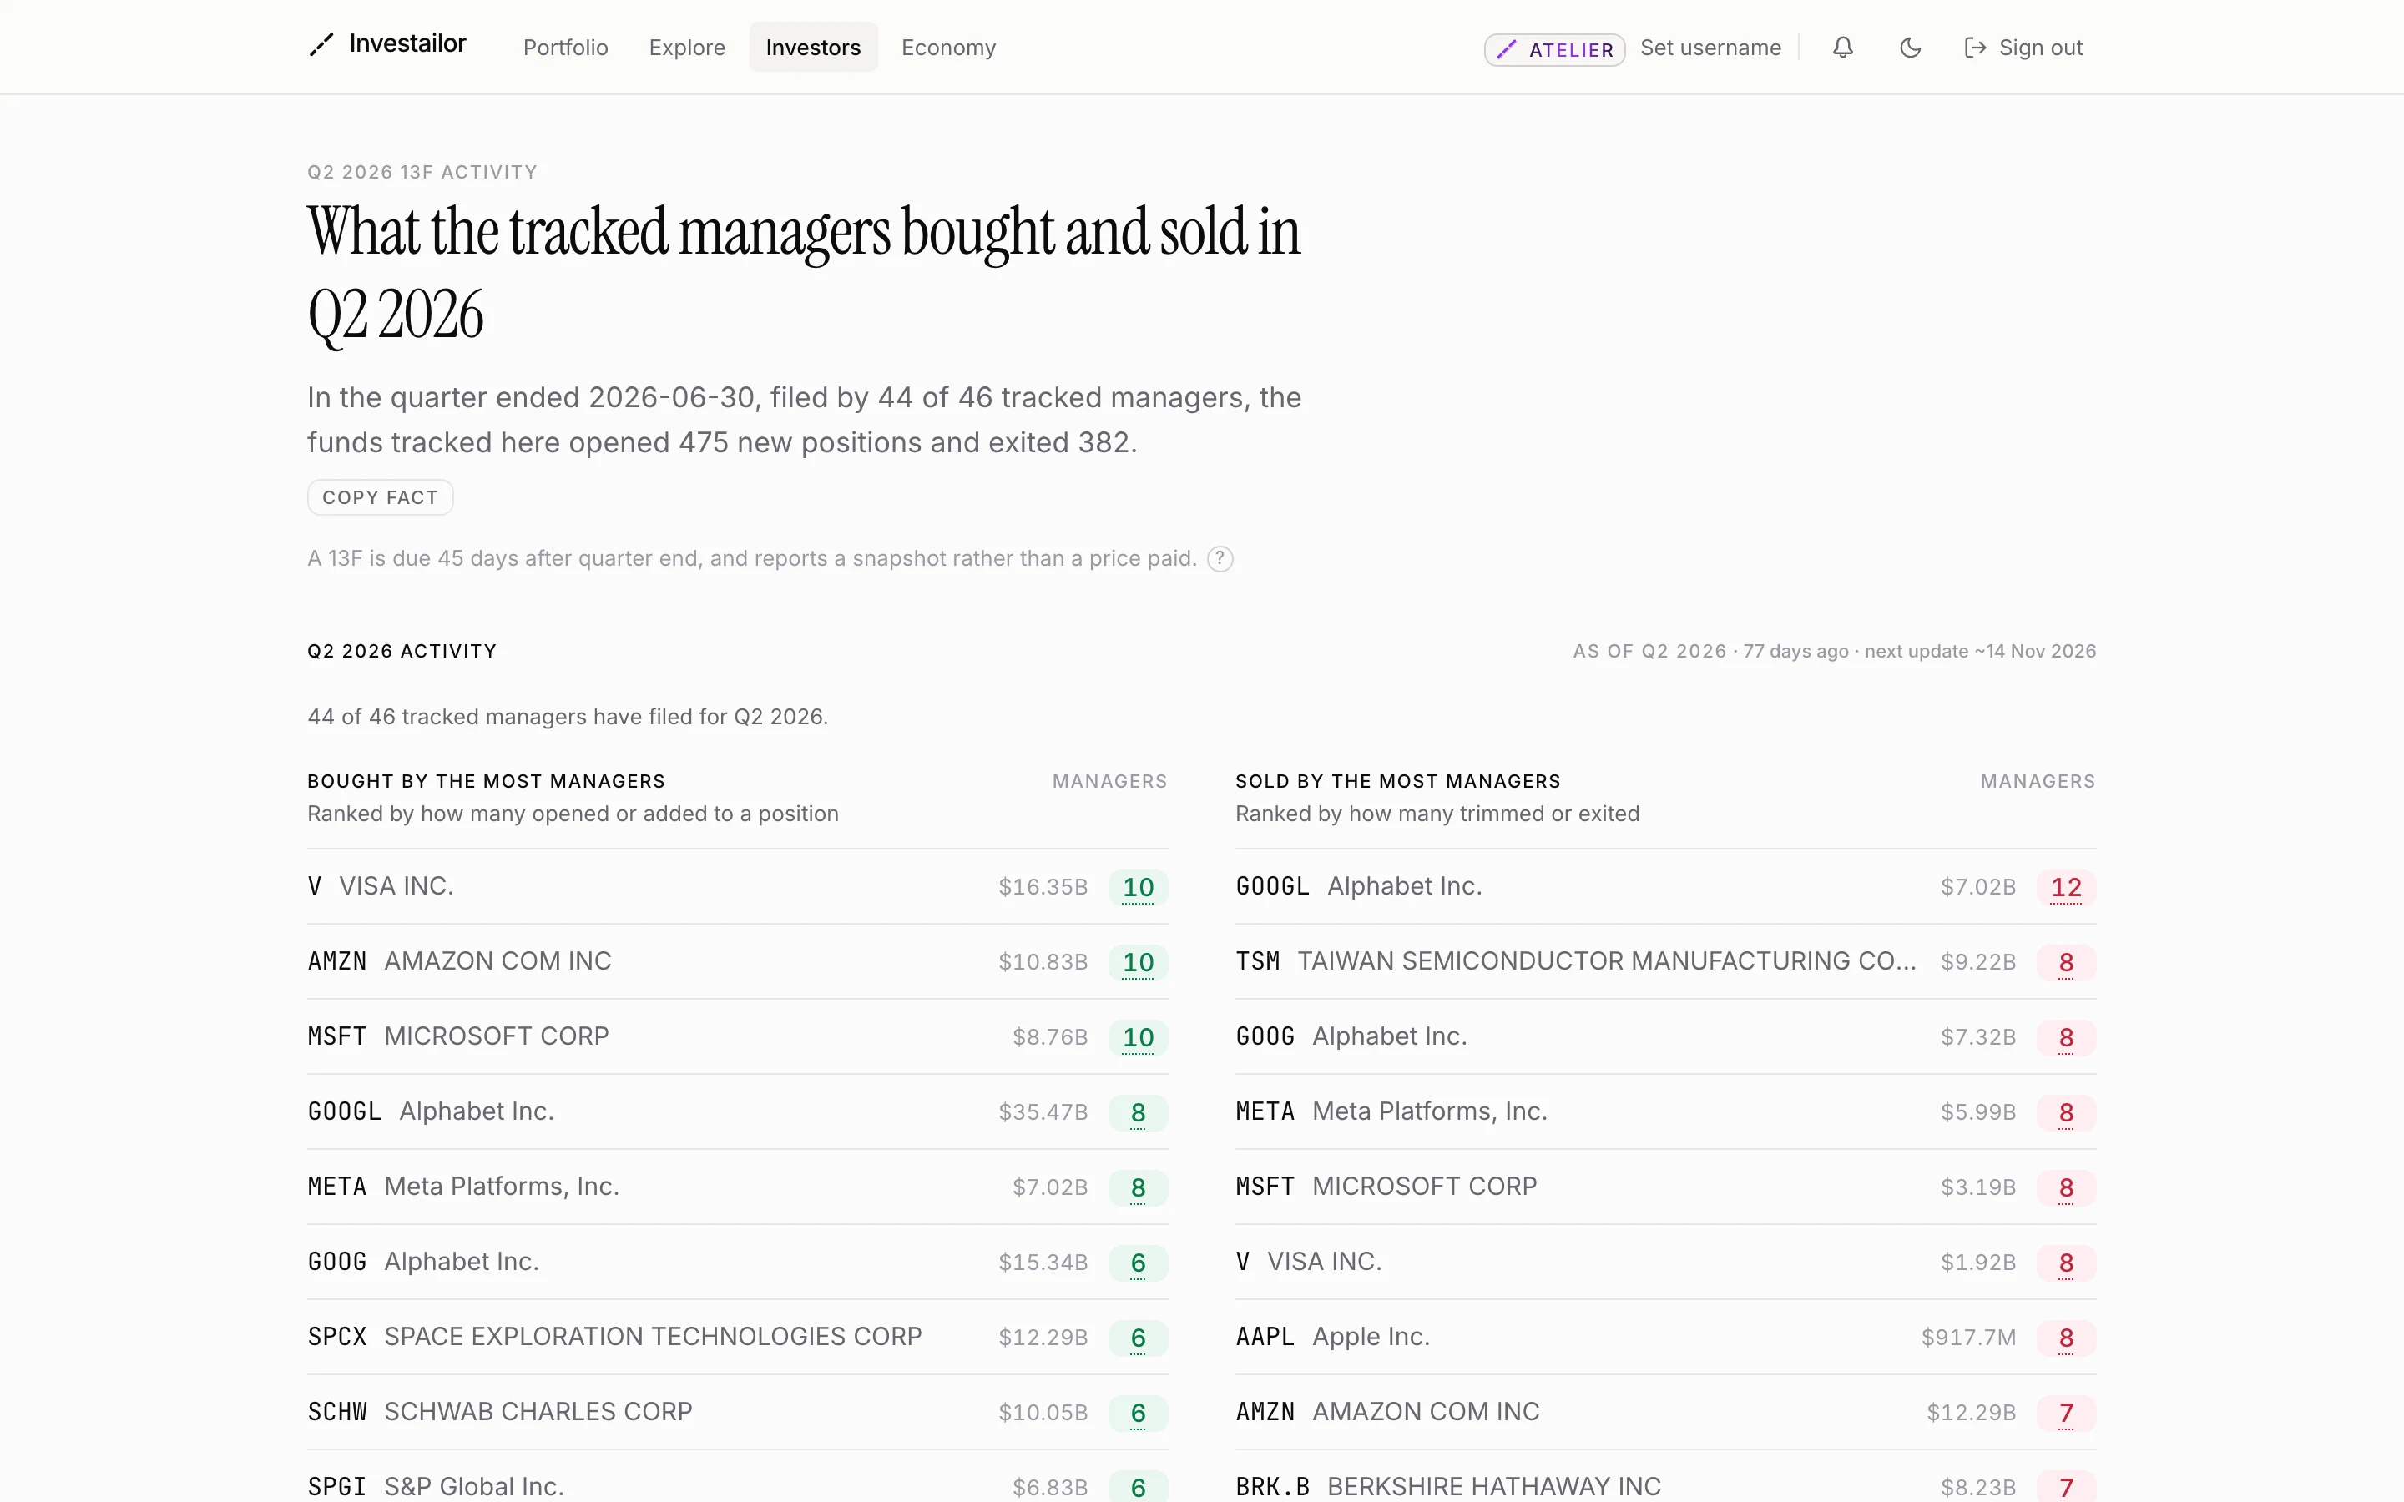The image size is (2404, 1502).
Task: Click the green 8 badge for GOOGL bought
Action: (x=1139, y=1112)
